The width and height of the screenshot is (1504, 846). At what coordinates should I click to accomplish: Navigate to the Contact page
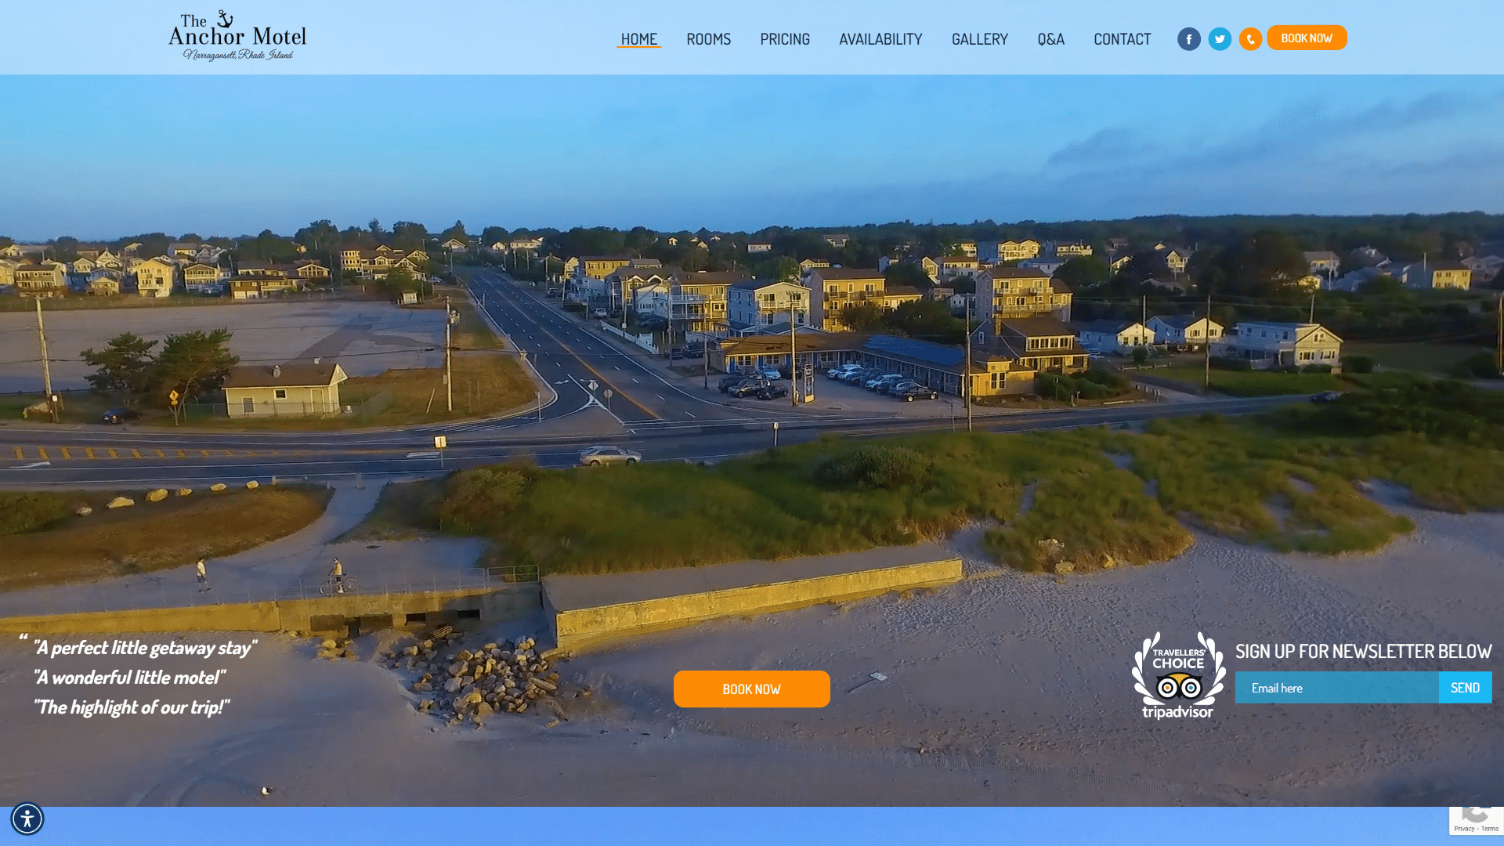(1122, 39)
